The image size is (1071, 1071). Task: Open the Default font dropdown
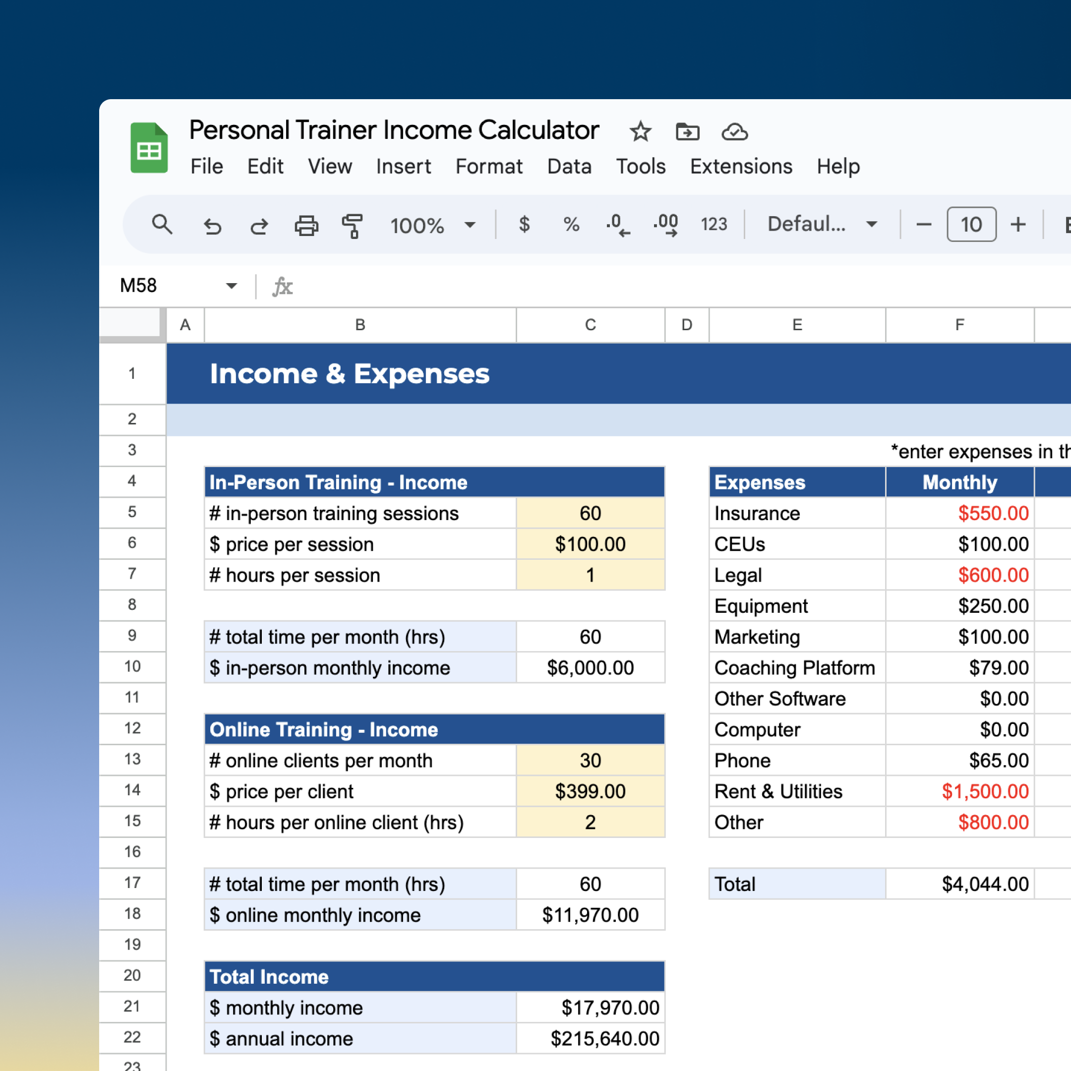[x=822, y=225]
